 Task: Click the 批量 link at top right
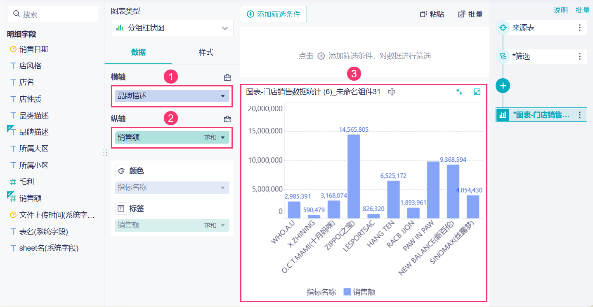pos(583,10)
